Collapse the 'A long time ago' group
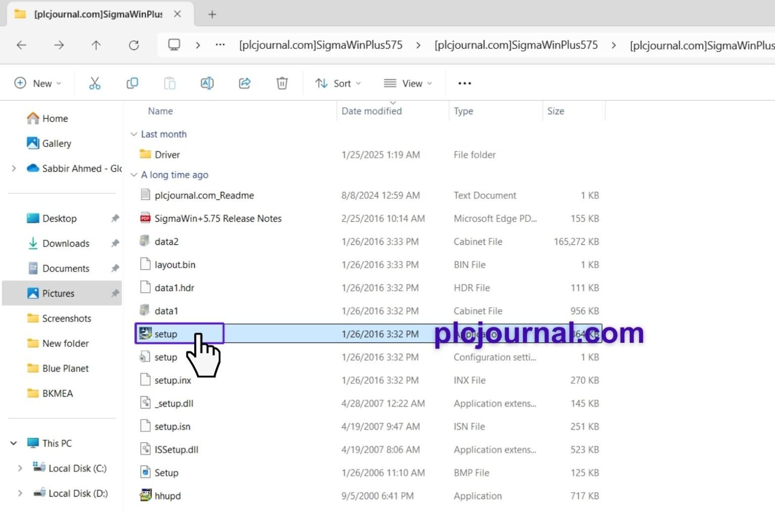775x511 pixels. click(x=134, y=175)
